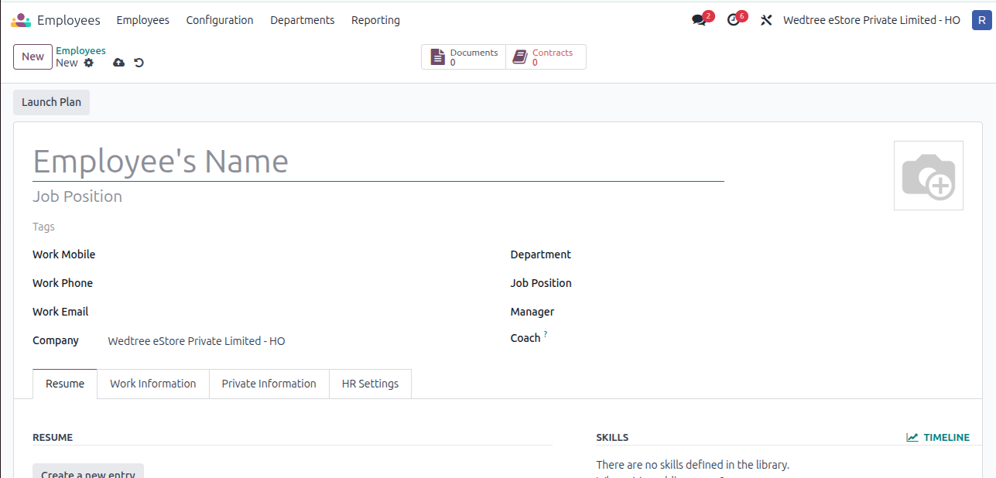This screenshot has width=996, height=478.
Task: Click the debug tools wrench icon
Action: click(766, 20)
